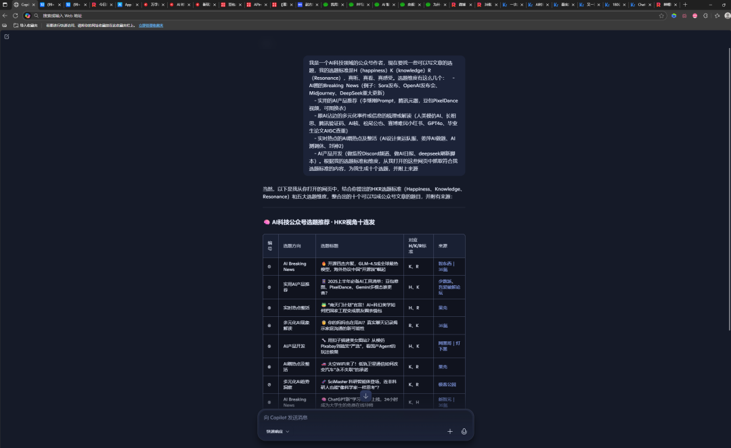Image resolution: width=731 pixels, height=448 pixels.
Task: Click the AI产品开发 direction cell
Action: coord(297,346)
